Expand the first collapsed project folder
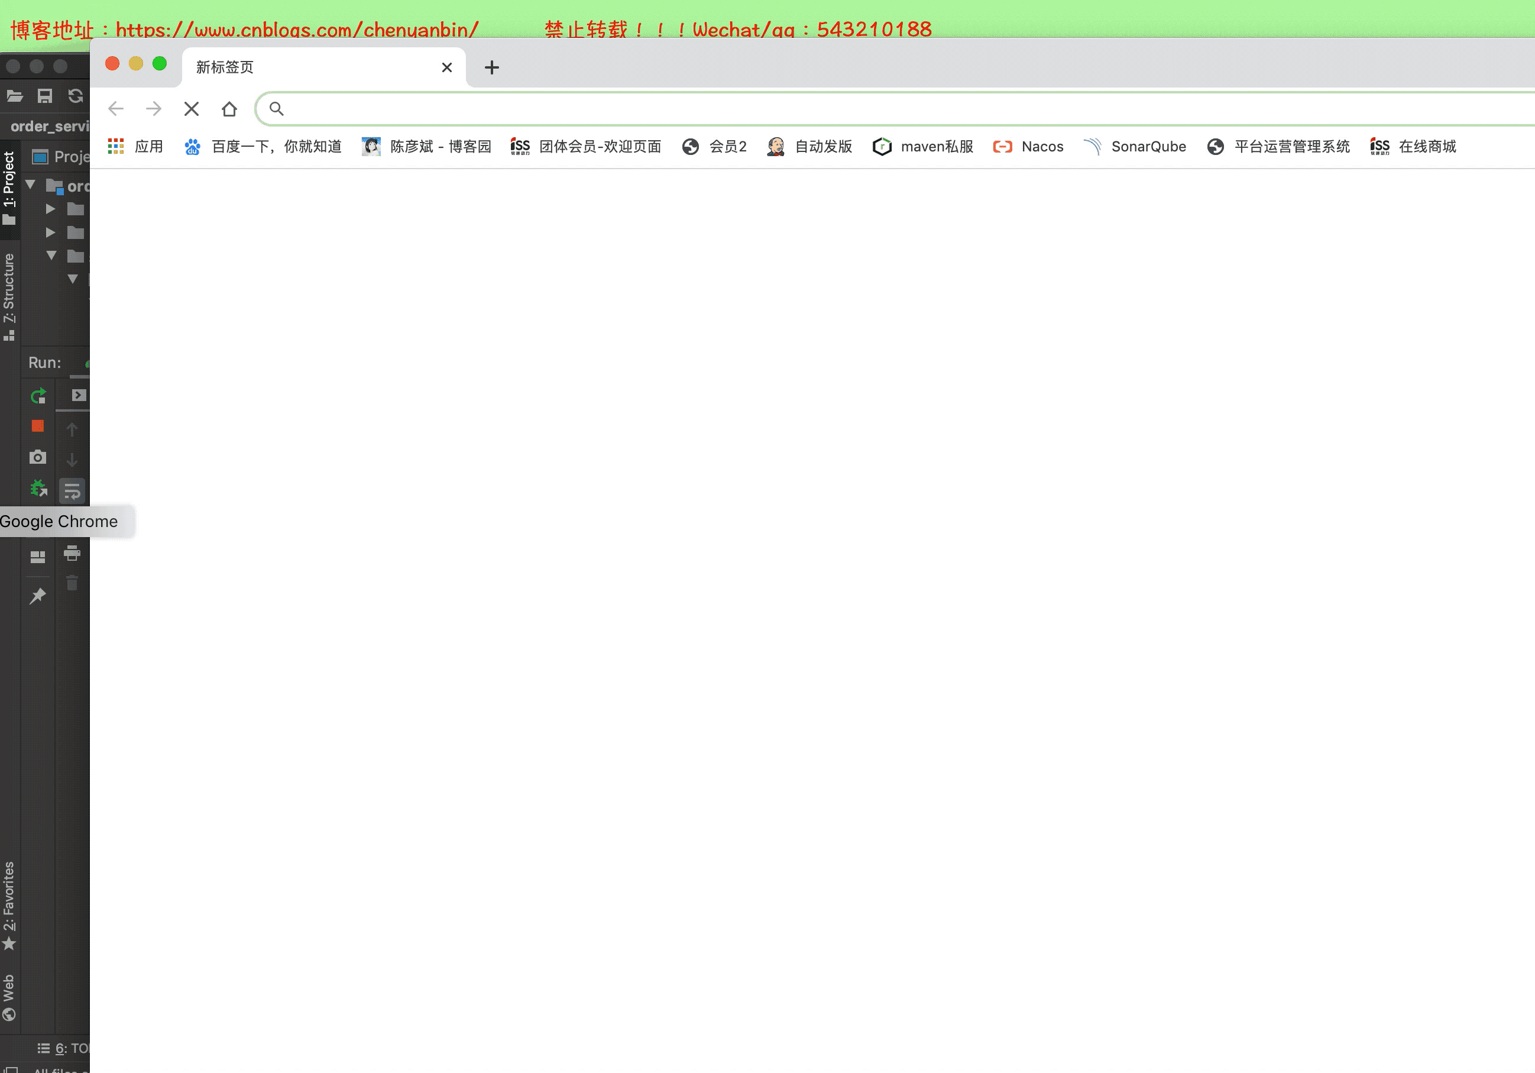 51,209
